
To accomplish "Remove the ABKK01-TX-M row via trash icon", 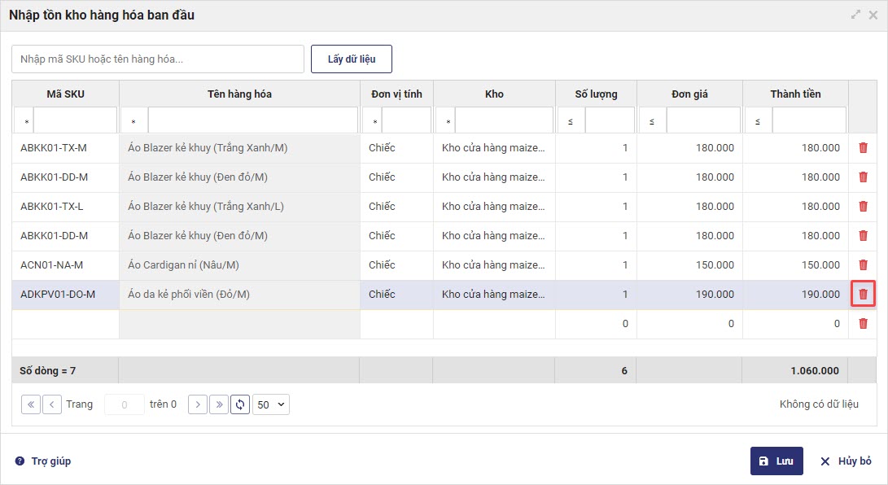I will (863, 147).
